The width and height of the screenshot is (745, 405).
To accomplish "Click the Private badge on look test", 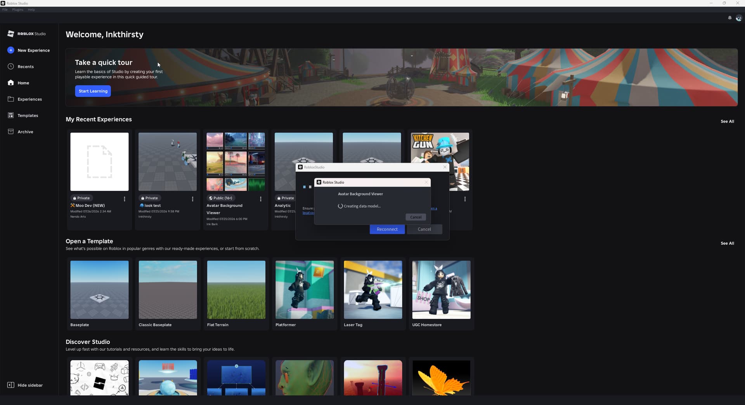I will click(x=149, y=198).
